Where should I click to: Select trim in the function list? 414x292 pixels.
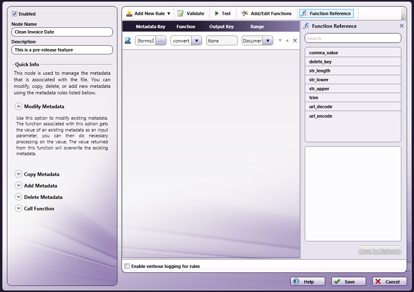click(x=353, y=98)
